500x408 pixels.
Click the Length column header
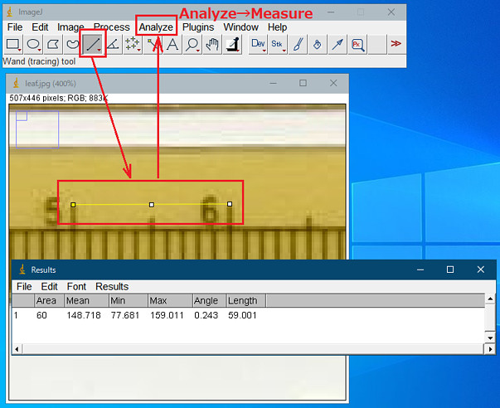tap(246, 301)
